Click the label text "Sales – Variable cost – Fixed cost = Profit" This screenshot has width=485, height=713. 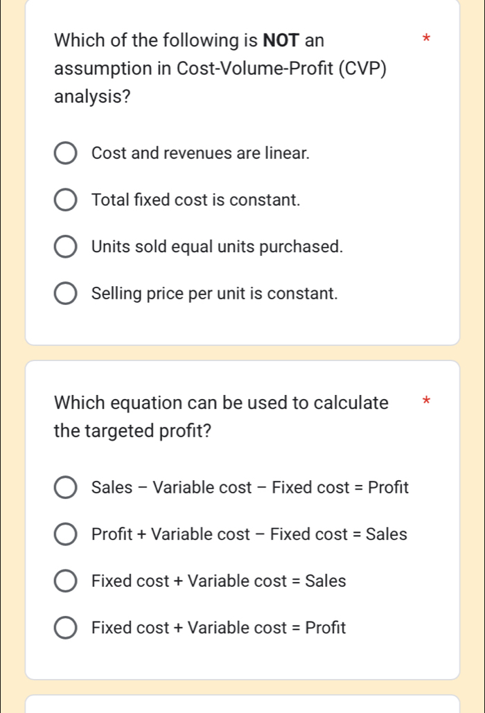(x=250, y=488)
